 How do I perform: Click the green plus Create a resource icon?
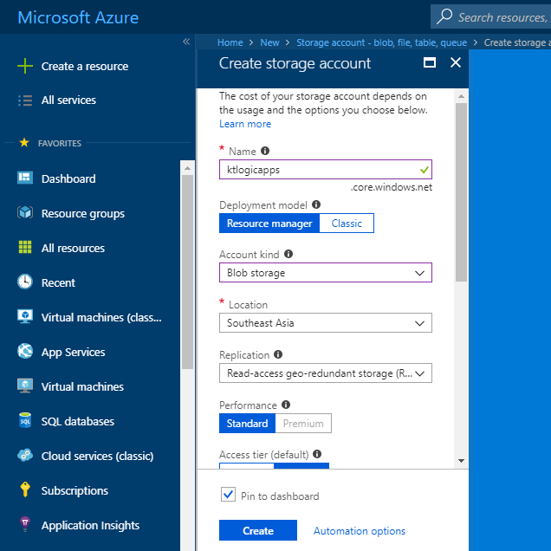(25, 66)
